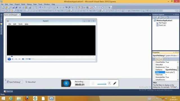Click View Code icon in Solution Explorer toolbar
The image size is (180, 101).
[x=165, y=17]
